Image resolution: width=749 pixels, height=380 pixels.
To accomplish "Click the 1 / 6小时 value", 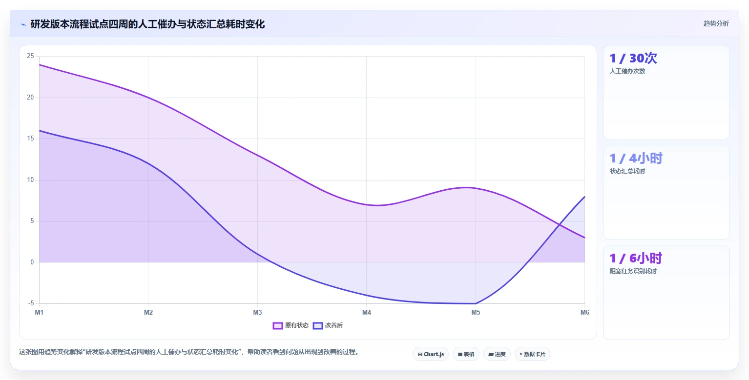I will point(636,258).
